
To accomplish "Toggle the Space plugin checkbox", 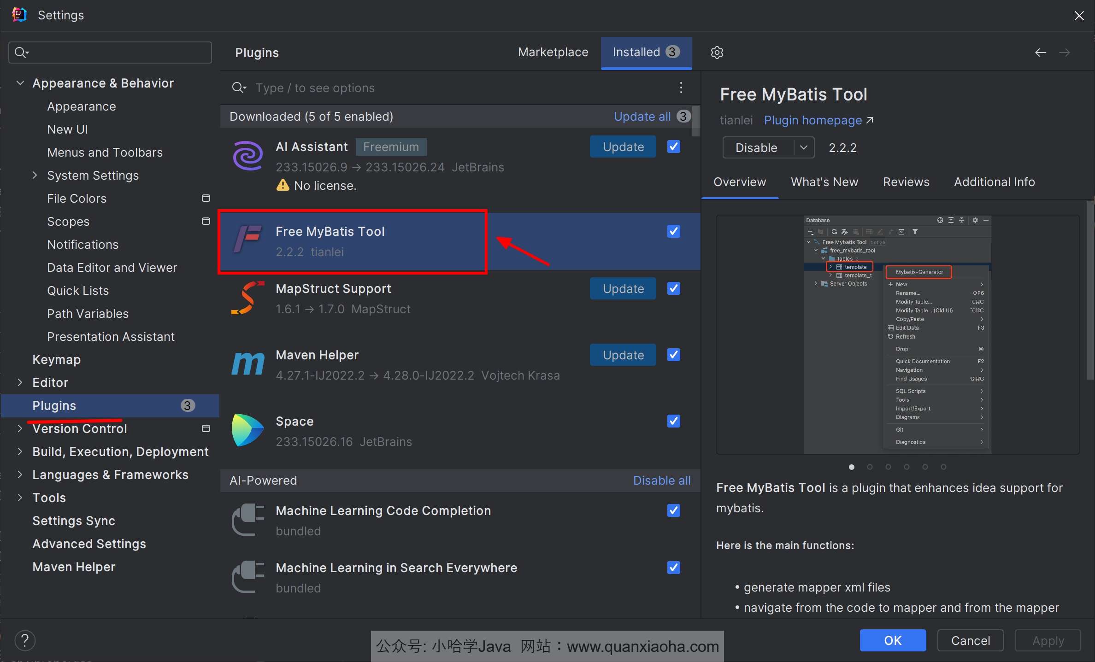I will coord(673,421).
